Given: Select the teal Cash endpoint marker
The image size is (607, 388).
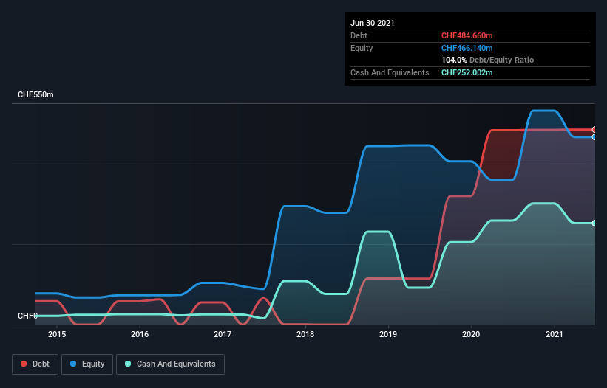Looking at the screenshot, I should (594, 224).
